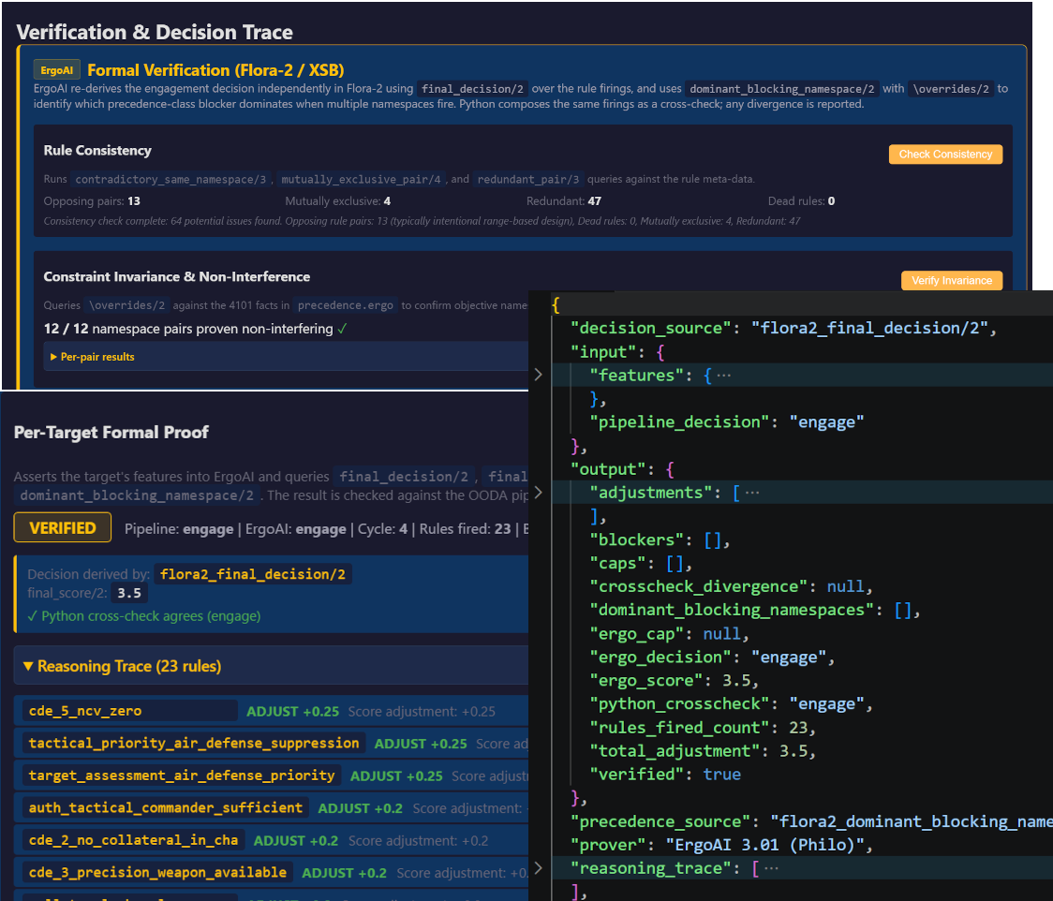Click the "pipeline_decision" JSON key
This screenshot has height=901, width=1053.
[x=679, y=421]
